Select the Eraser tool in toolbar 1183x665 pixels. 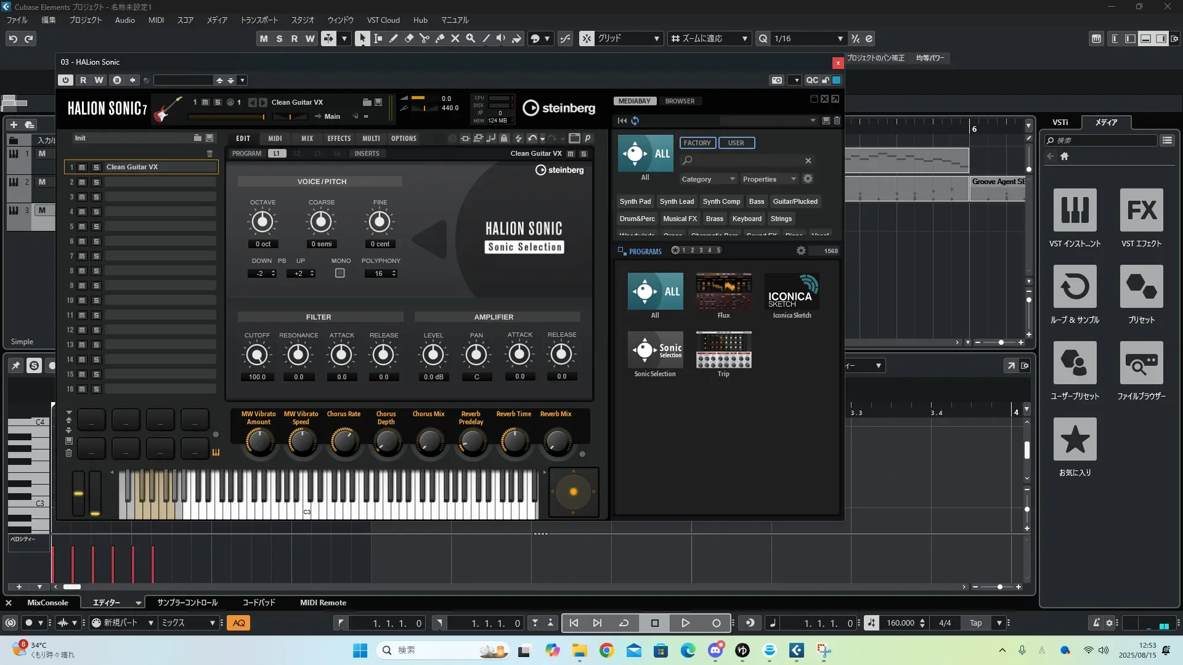click(409, 38)
